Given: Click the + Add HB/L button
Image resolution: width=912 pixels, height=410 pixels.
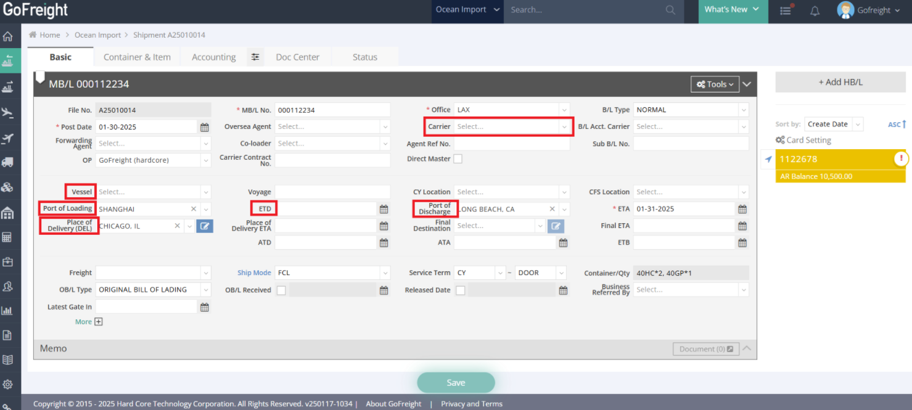Looking at the screenshot, I should click(840, 82).
